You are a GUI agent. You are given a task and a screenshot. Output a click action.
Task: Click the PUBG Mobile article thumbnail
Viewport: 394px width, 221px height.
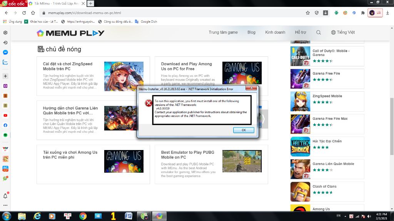[x=242, y=161]
